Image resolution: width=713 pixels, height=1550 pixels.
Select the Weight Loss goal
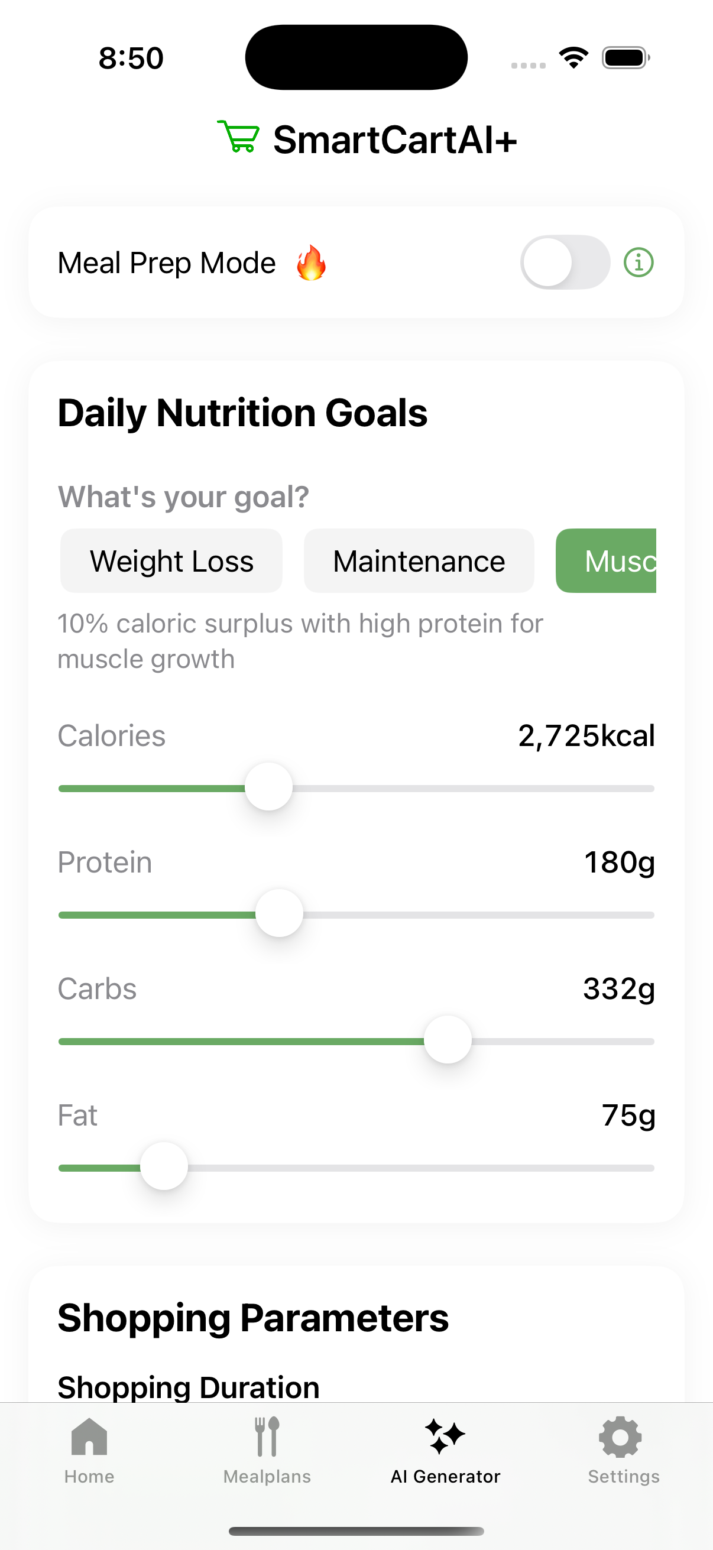click(171, 561)
